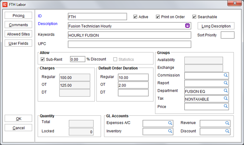Click the Price group search icon
Image resolution: width=244 pixels, height=145 pixels.
(x=225, y=107)
